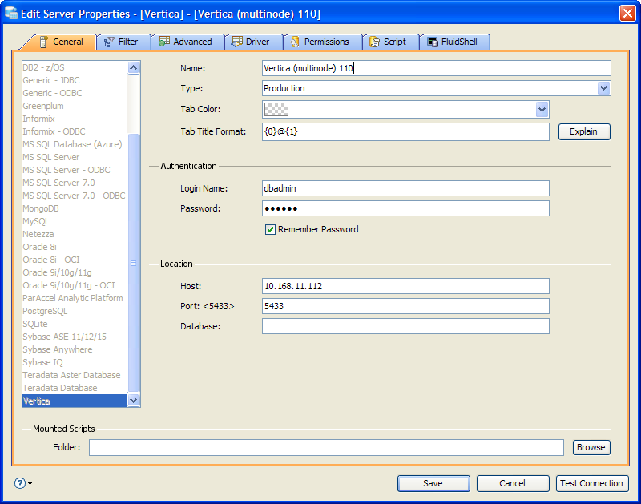The width and height of the screenshot is (641, 504).
Task: Select Netezza in server type list
Action: click(75, 234)
